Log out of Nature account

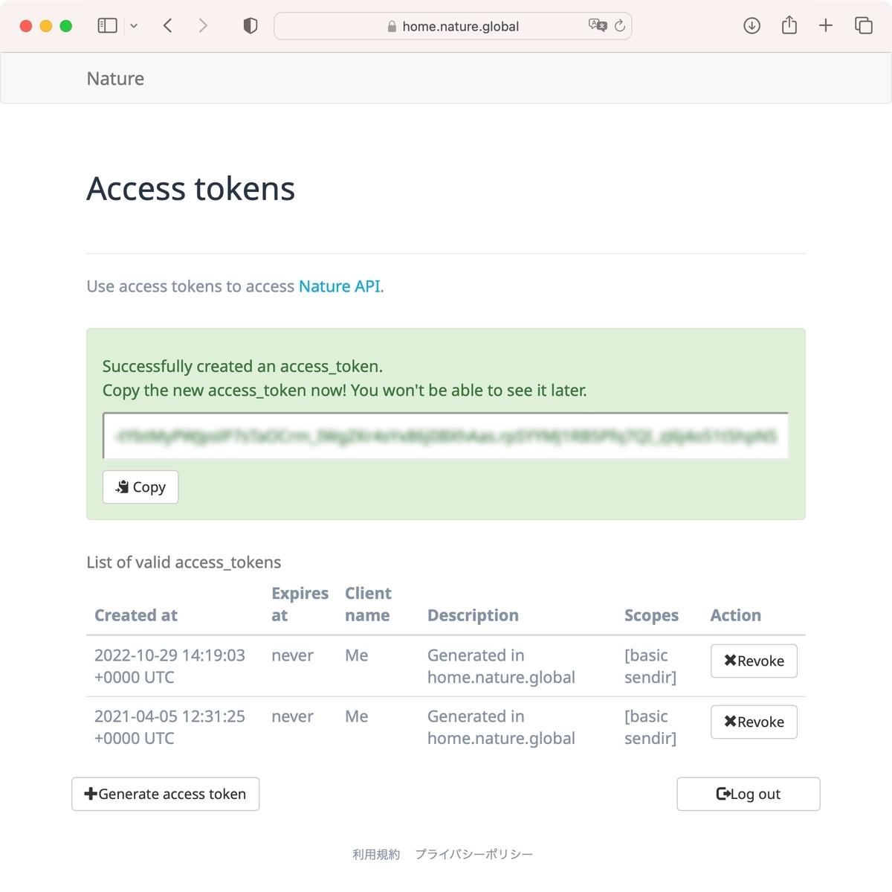(x=748, y=794)
